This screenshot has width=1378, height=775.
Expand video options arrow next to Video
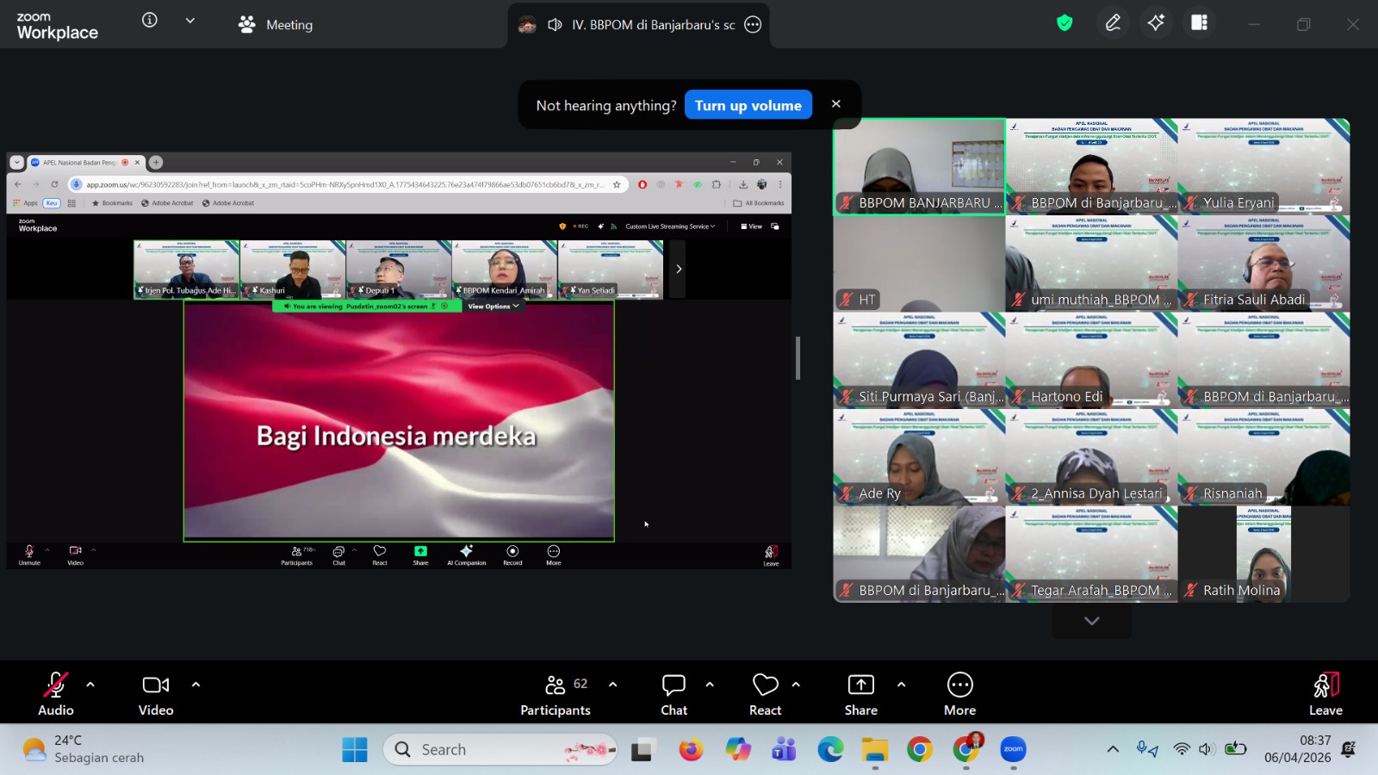pos(196,685)
